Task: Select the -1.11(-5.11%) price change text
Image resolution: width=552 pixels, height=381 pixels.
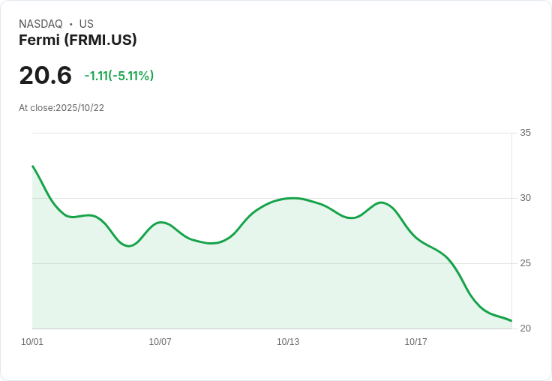Action: point(119,76)
